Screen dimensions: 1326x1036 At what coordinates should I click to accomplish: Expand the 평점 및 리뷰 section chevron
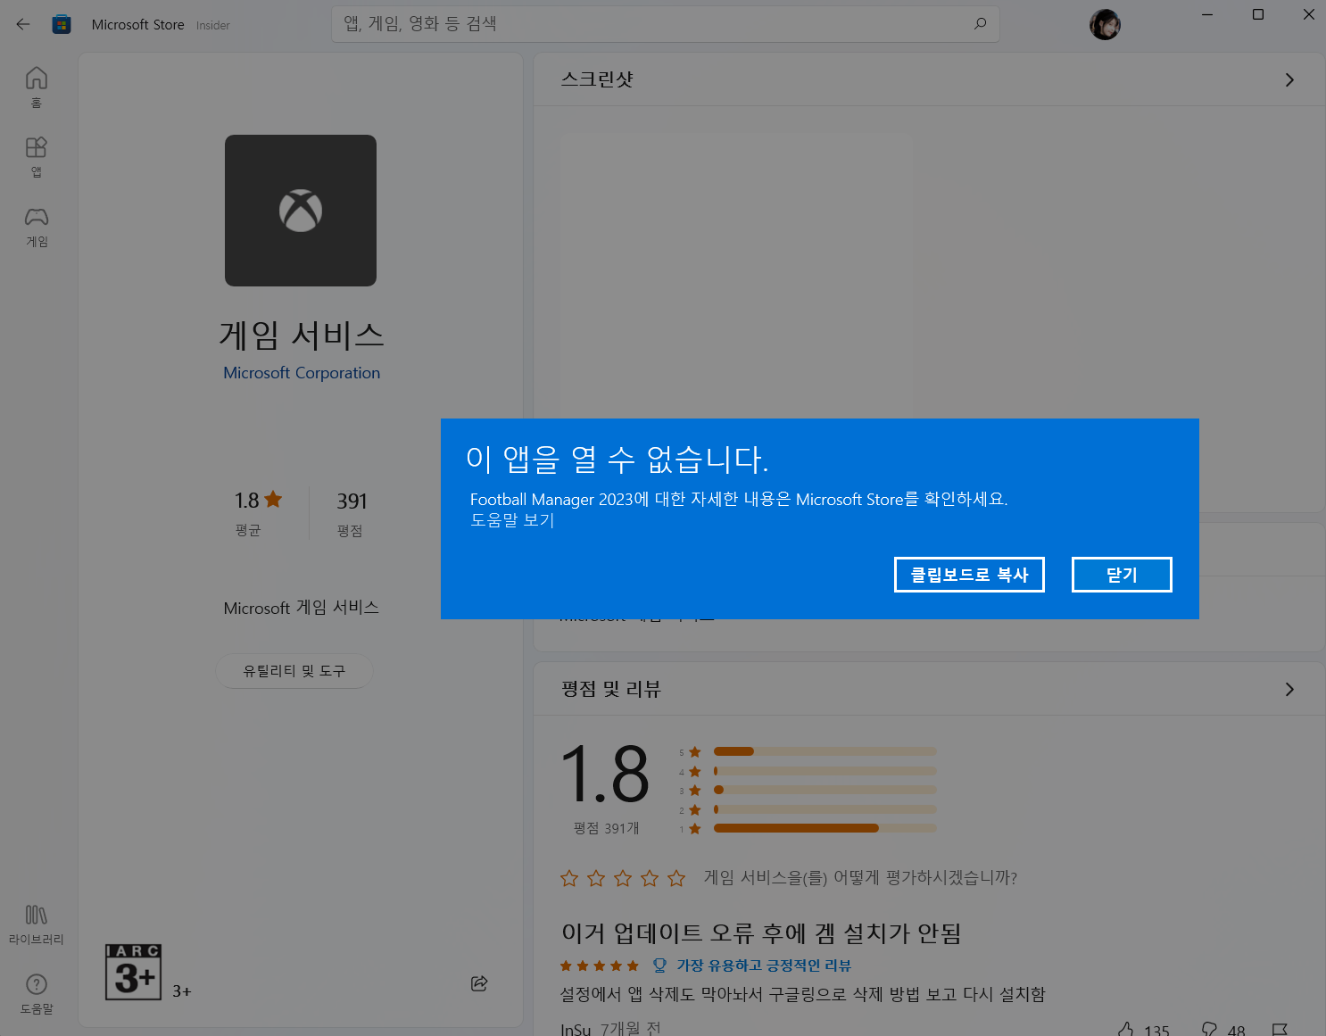click(1289, 689)
